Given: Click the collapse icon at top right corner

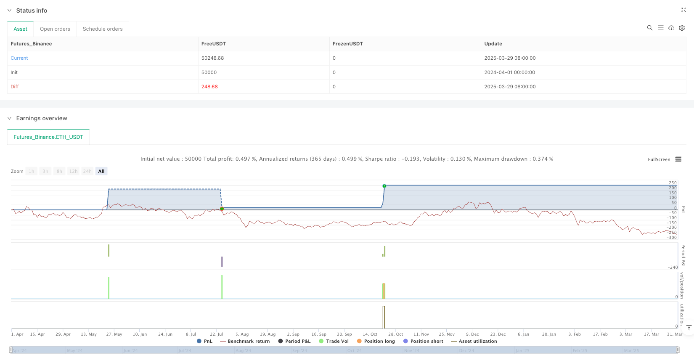Looking at the screenshot, I should [x=683, y=10].
